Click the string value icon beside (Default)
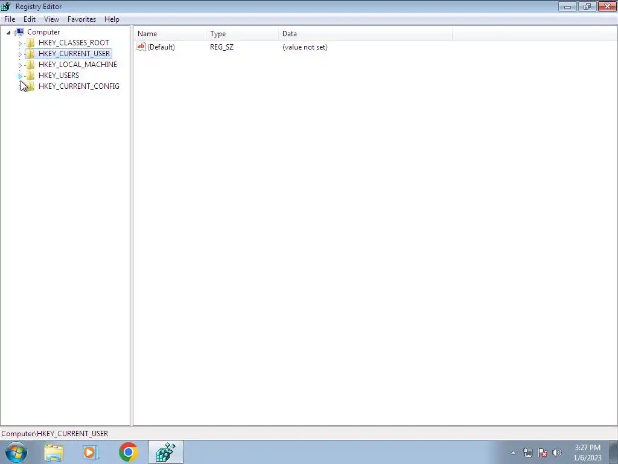Screen dimensions: 618x464 coord(141,47)
